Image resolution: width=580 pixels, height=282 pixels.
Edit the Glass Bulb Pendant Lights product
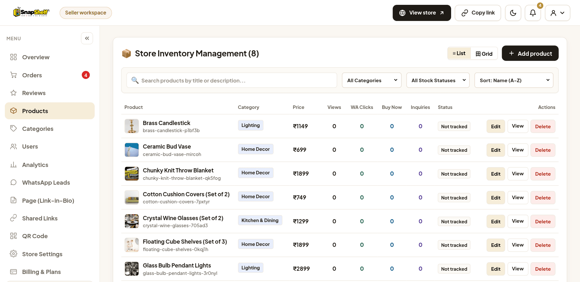[x=496, y=269]
